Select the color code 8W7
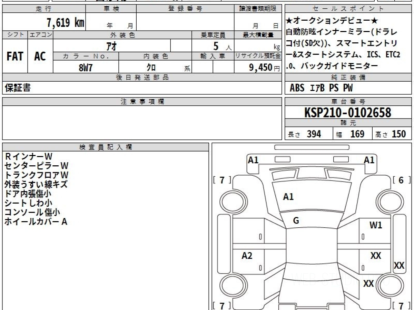 coord(86,68)
